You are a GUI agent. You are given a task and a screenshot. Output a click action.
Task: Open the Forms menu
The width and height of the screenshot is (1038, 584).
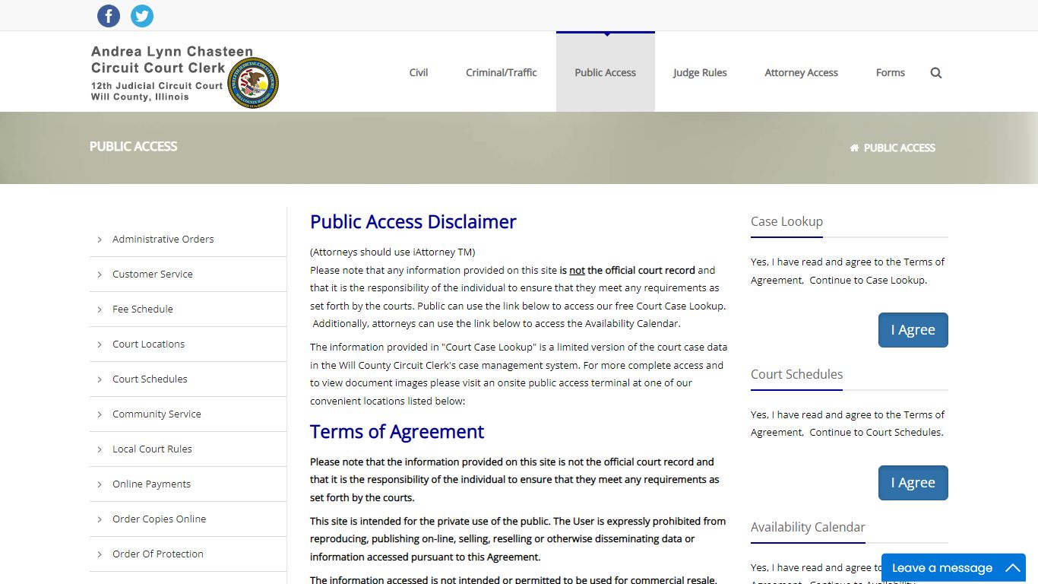pyautogui.click(x=891, y=73)
